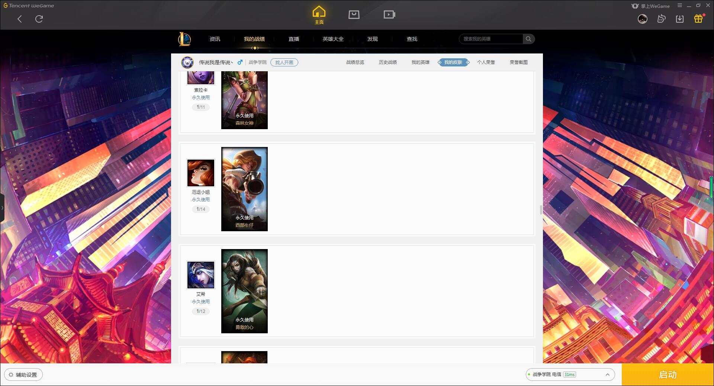Click the 1/12 skin count badge
Image resolution: width=714 pixels, height=386 pixels.
point(201,311)
